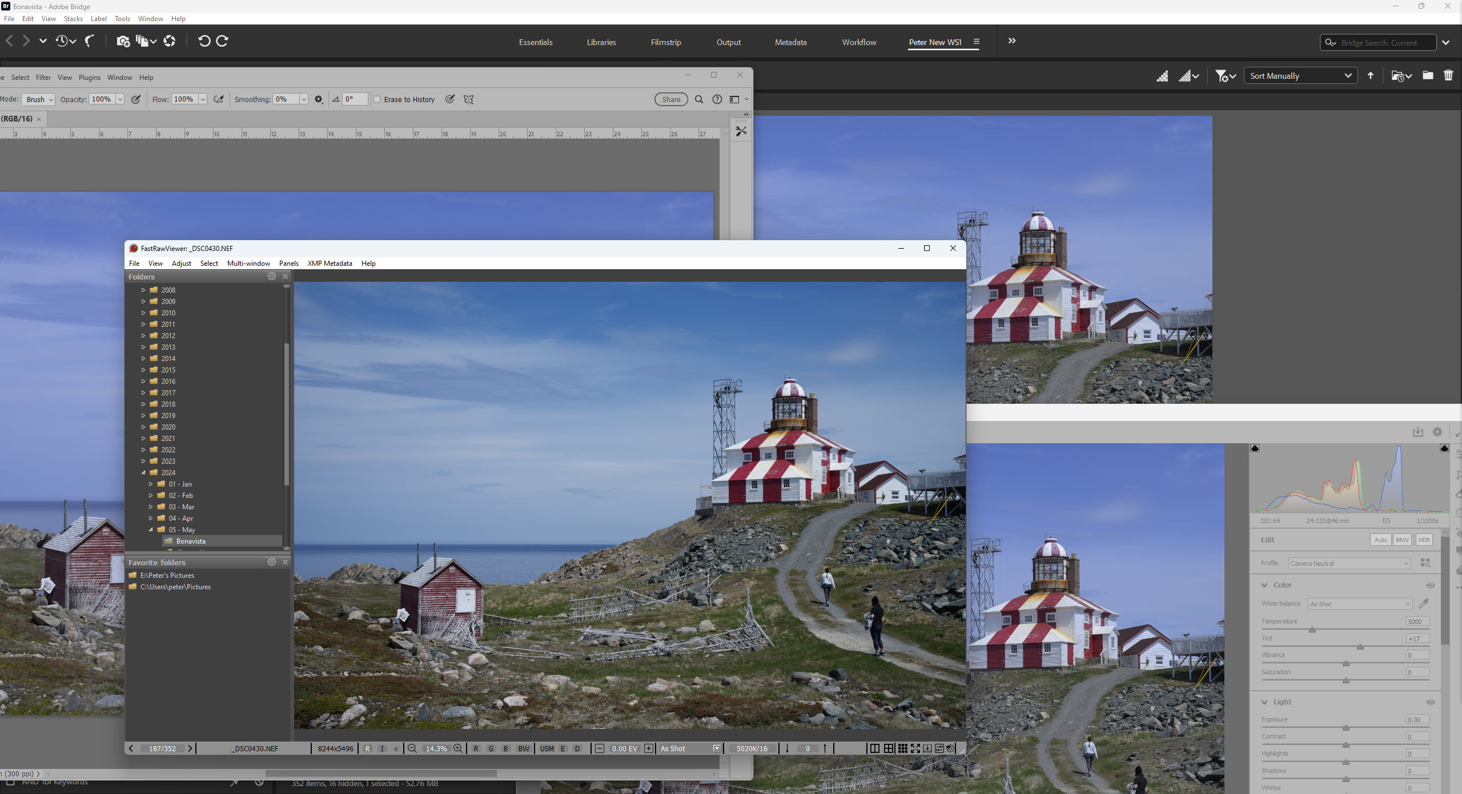Adjust the Temperature slider handle
Screen dimensions: 1462x794
coord(1312,630)
